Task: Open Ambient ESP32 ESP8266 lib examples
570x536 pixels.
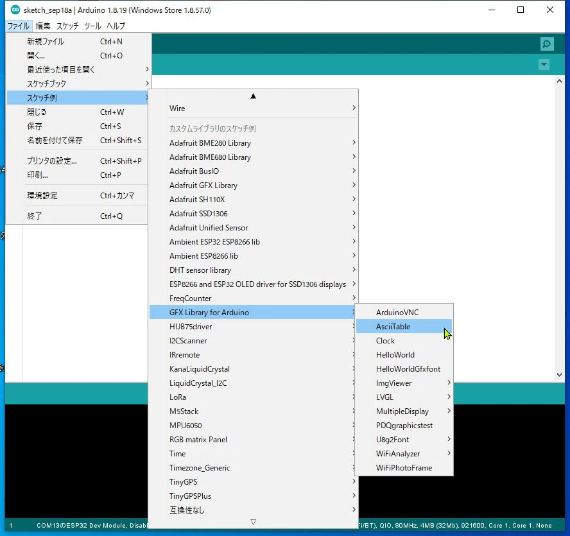Action: 254,242
